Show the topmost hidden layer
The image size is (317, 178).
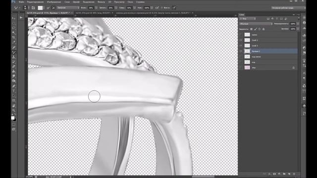[x=241, y=35]
